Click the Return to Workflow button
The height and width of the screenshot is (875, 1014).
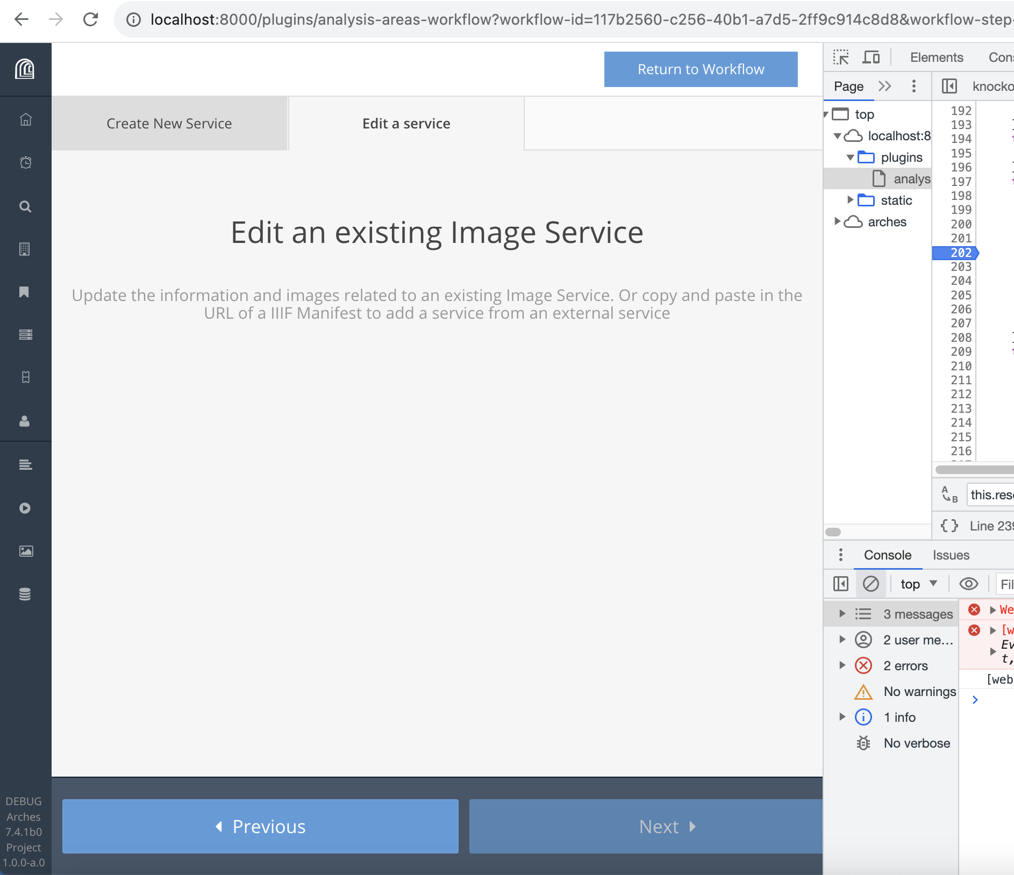click(x=701, y=69)
